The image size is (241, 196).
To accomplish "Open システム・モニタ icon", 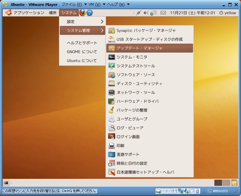I will (112, 57).
